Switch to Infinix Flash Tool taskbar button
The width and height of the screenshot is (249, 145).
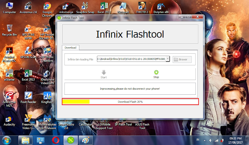tap(70, 140)
